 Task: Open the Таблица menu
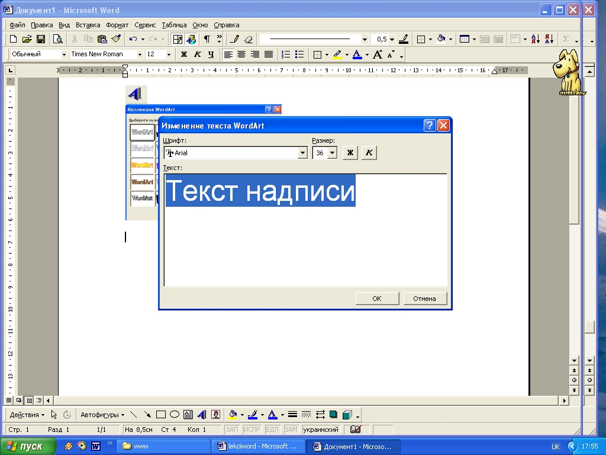pyautogui.click(x=174, y=25)
